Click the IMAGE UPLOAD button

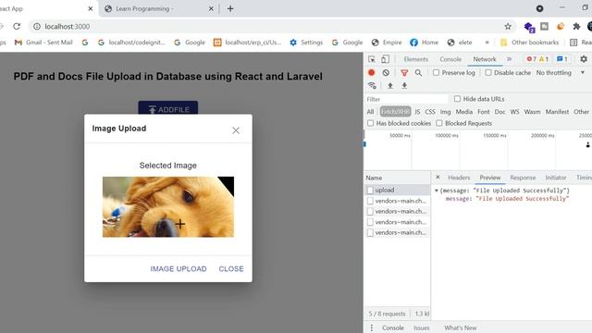(x=179, y=269)
